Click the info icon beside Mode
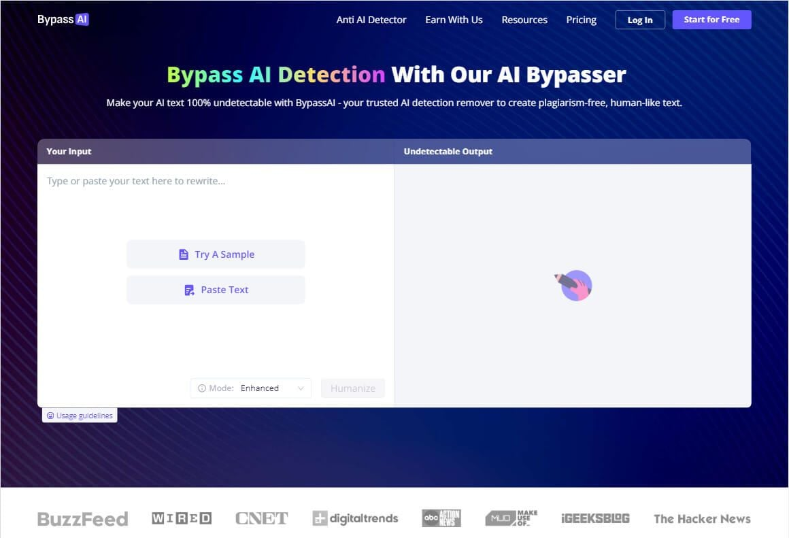 pyautogui.click(x=201, y=388)
